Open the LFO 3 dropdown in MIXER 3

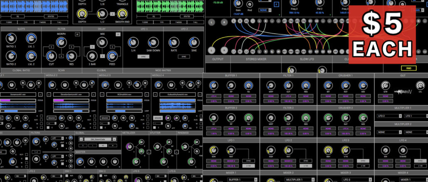click(357, 180)
